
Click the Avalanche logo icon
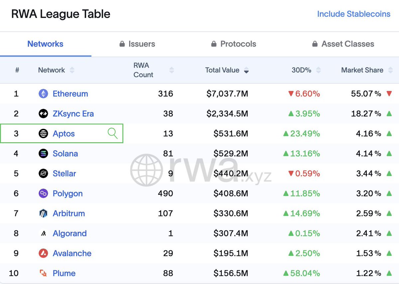[43, 253]
